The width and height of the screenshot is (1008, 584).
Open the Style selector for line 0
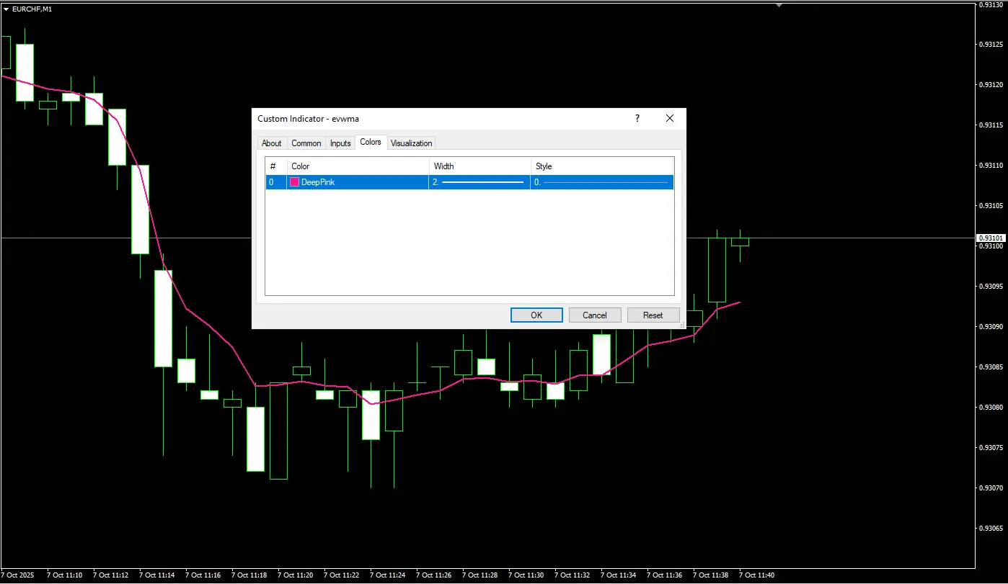[x=602, y=182]
